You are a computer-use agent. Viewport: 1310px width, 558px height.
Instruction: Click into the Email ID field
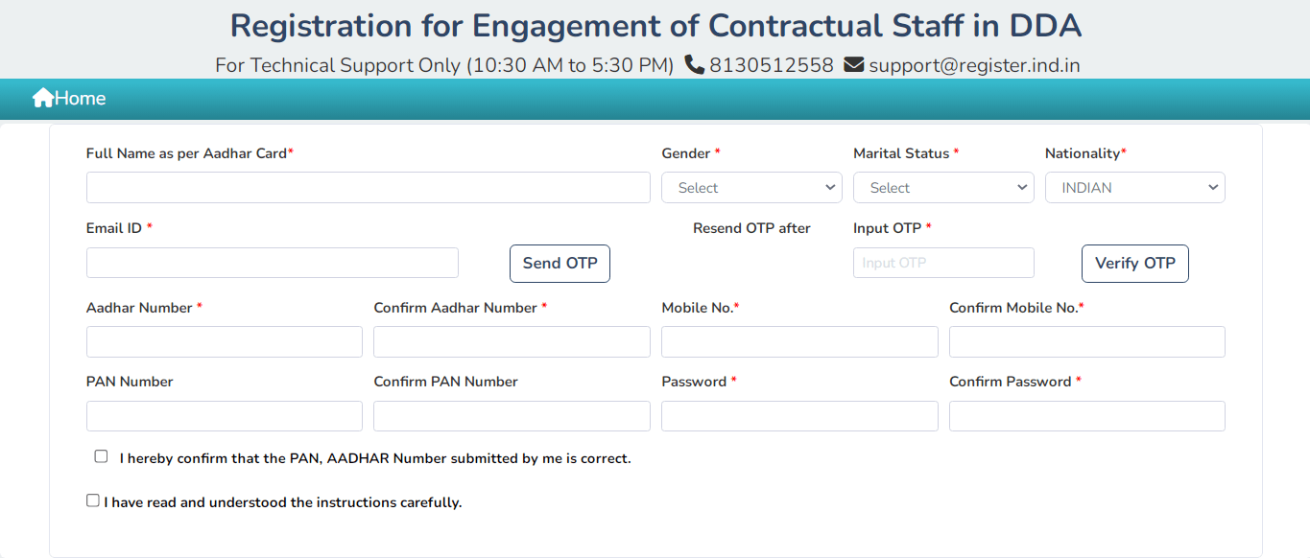point(272,263)
